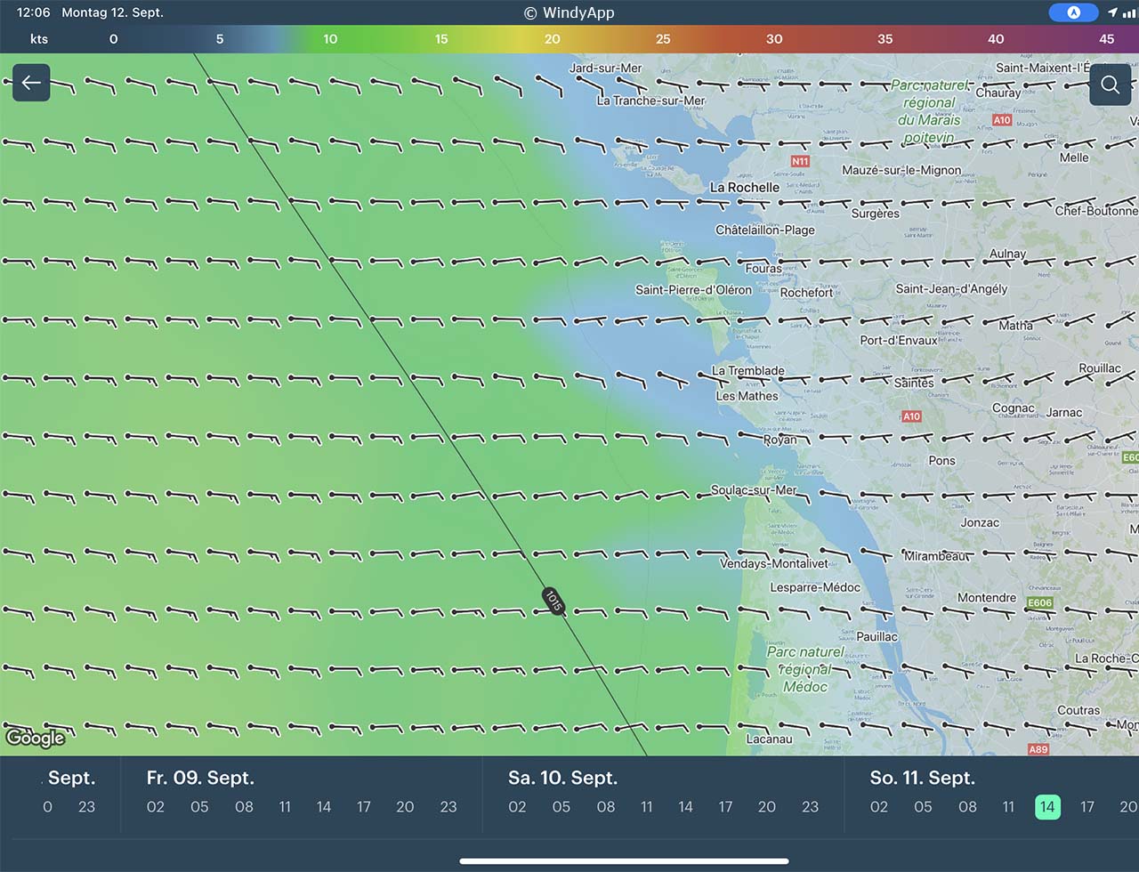
Task: Tap the 20 kts mark on wind scale
Action: click(x=552, y=39)
